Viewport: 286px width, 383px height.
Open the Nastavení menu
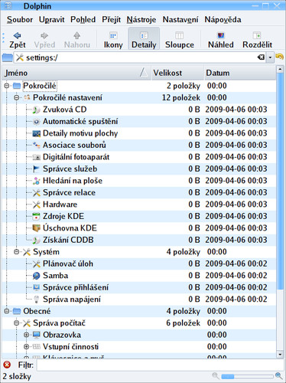tap(180, 20)
